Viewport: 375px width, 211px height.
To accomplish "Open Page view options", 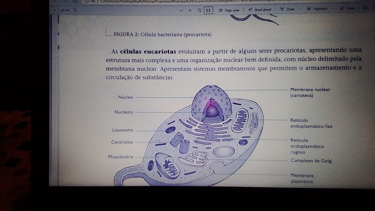I will pyautogui.click(x=229, y=10).
